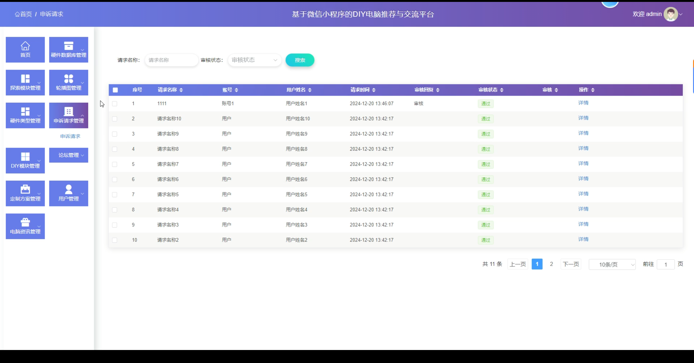694x363 pixels.
Task: Open 电脑资讯管理 gift icon tile
Action: [25, 222]
